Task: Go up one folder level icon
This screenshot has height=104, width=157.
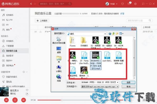Action: coord(114,34)
